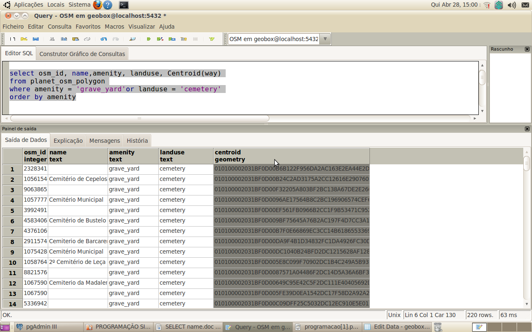The width and height of the screenshot is (532, 332).
Task: Switch to the Explicação tab
Action: (68, 141)
